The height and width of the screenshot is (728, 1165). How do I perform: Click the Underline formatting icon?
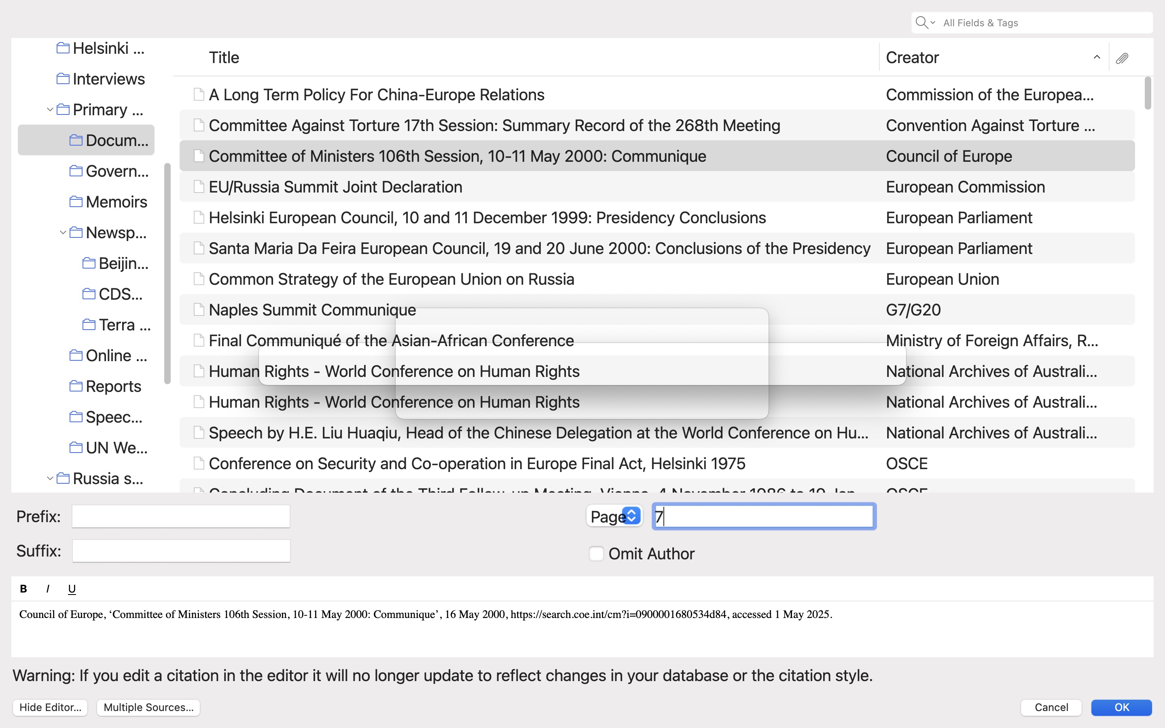(x=72, y=588)
